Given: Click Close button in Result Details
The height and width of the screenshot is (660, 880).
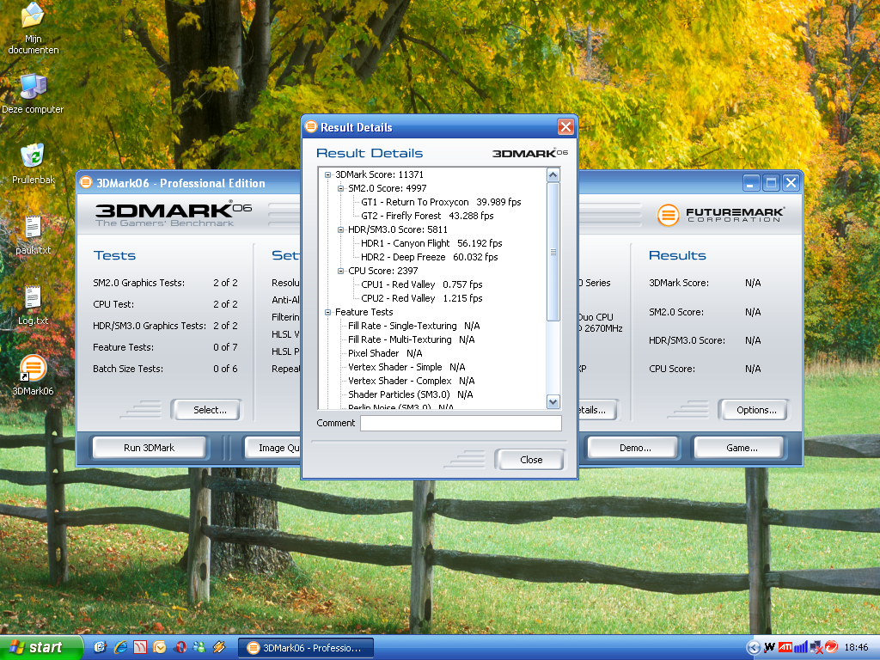Looking at the screenshot, I should coord(531,460).
